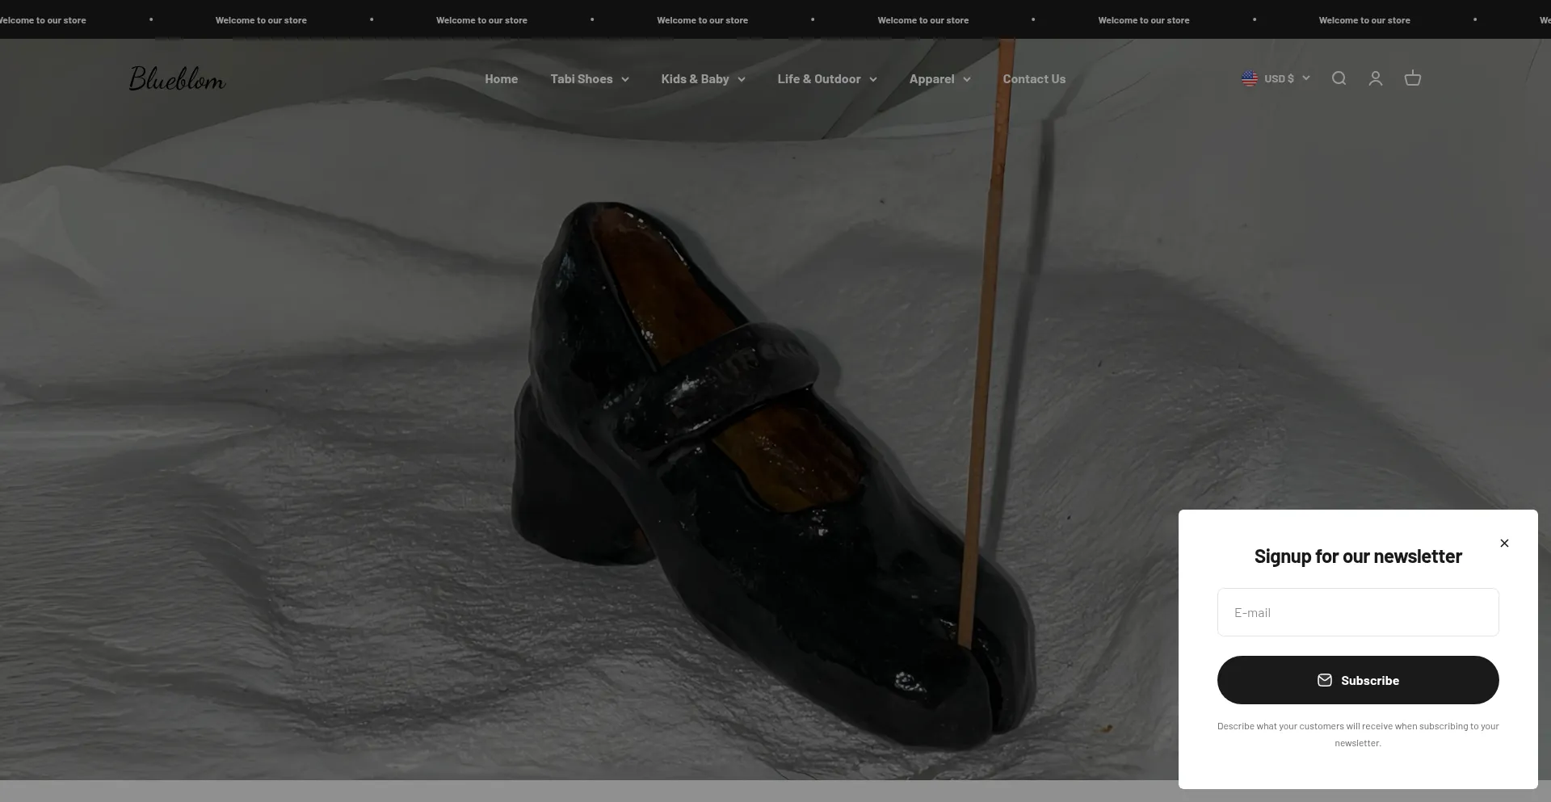Image resolution: width=1551 pixels, height=802 pixels.
Task: Select the Tabi Shoes menu label
Action: click(581, 79)
